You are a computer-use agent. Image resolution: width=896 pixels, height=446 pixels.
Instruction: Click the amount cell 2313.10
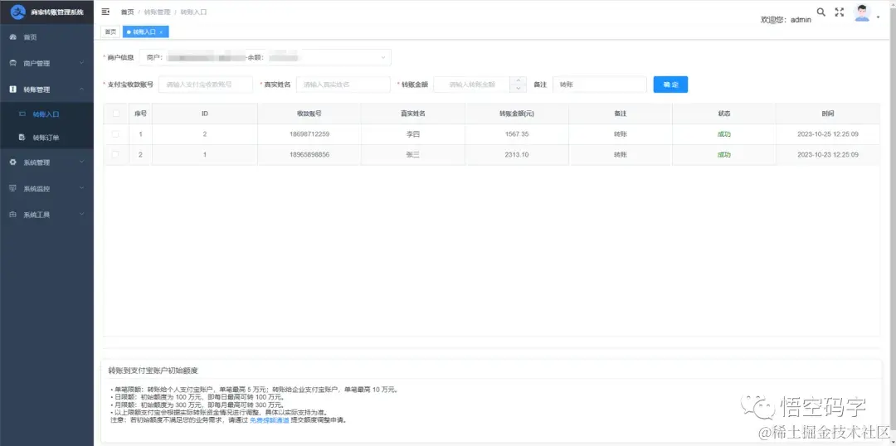coord(517,155)
